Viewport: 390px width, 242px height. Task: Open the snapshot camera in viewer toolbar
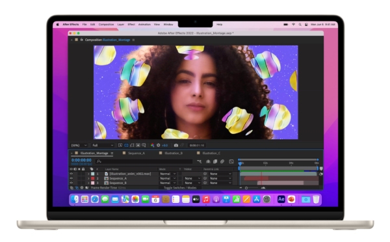tap(176, 145)
